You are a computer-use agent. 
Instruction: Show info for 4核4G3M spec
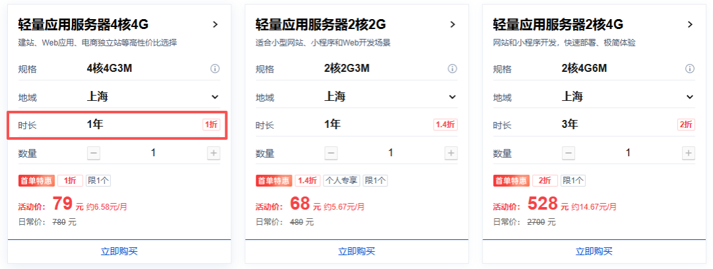coord(215,69)
